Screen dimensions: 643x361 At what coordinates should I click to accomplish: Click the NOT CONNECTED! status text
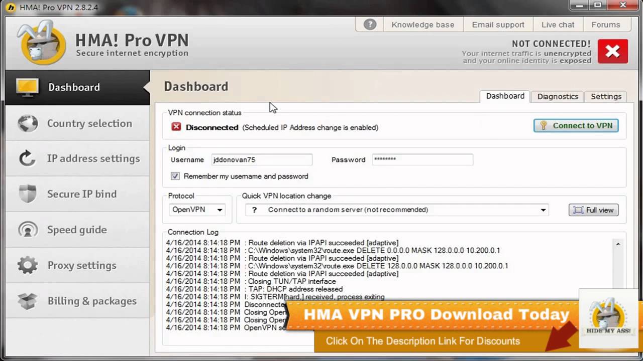[x=551, y=44]
